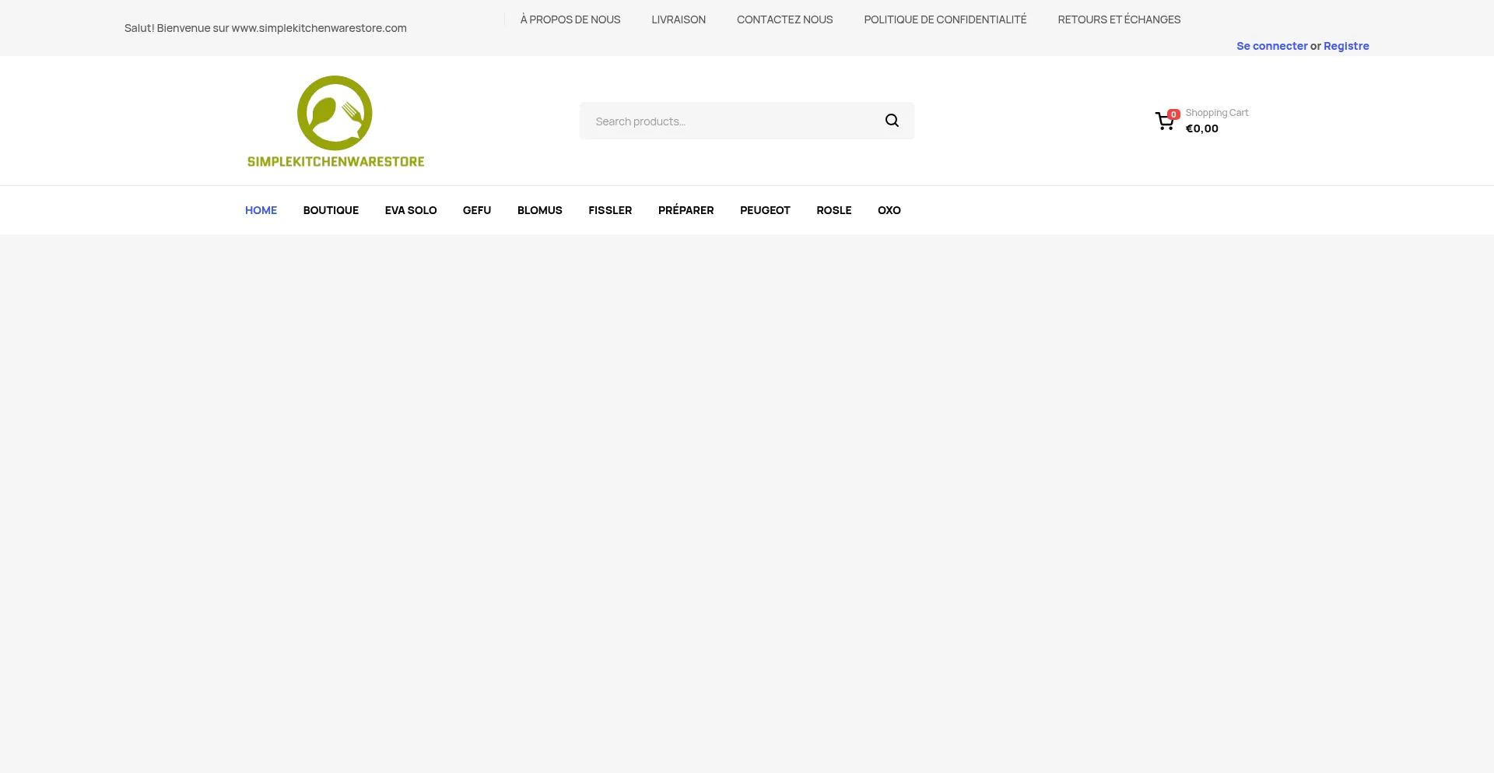Click the Registre link
This screenshot has width=1494, height=773.
tap(1346, 46)
